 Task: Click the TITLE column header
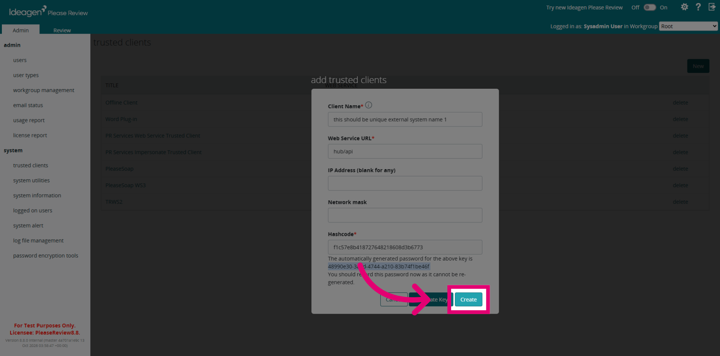point(112,85)
